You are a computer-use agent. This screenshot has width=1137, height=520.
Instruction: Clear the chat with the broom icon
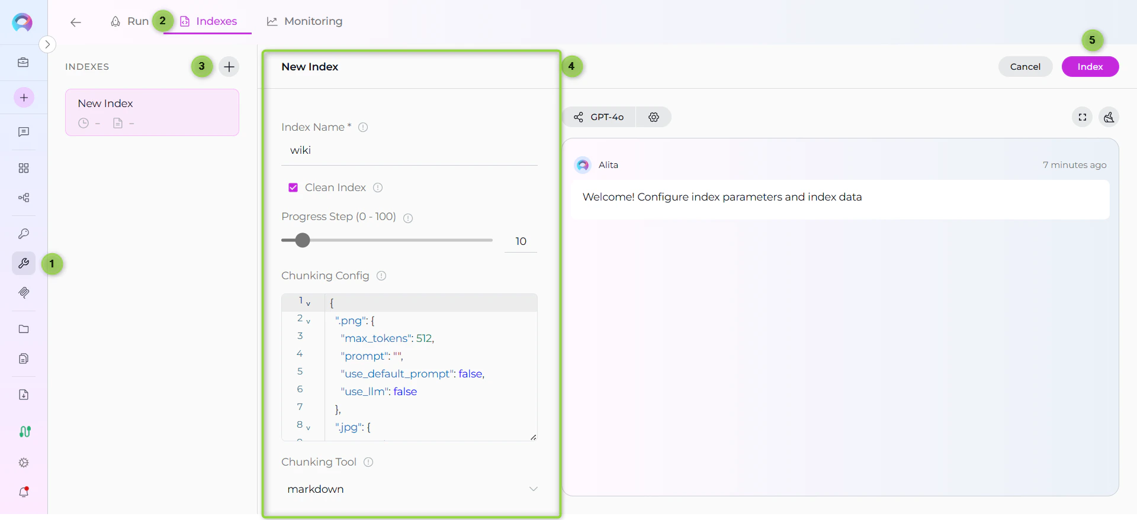1109,117
